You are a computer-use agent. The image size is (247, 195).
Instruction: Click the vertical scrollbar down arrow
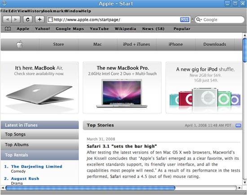245,182
